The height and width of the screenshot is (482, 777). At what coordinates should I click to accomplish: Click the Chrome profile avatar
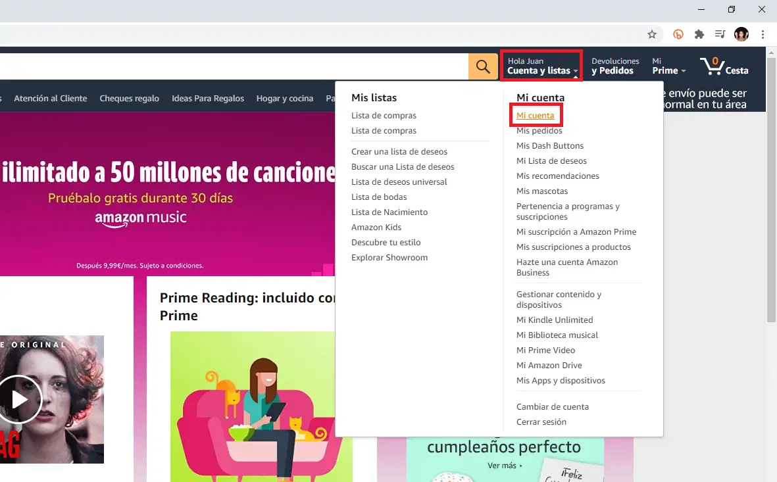point(741,34)
